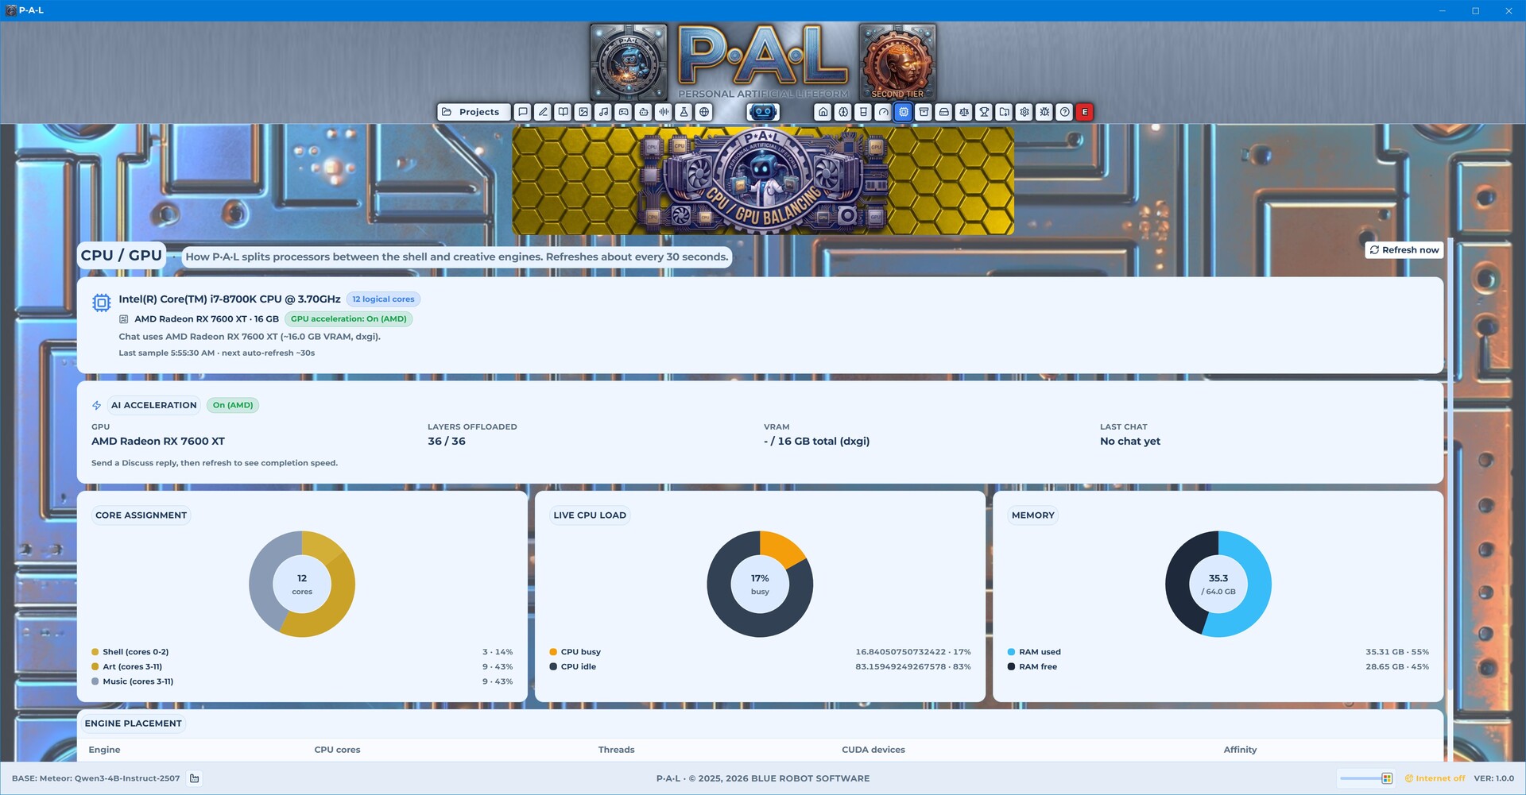Open the hard drive icon
The height and width of the screenshot is (795, 1526).
point(943,112)
